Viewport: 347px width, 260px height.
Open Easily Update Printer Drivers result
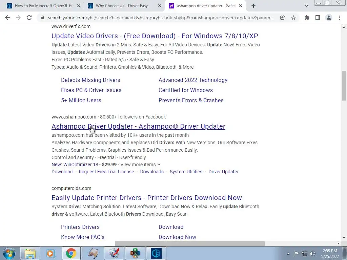click(x=147, y=198)
